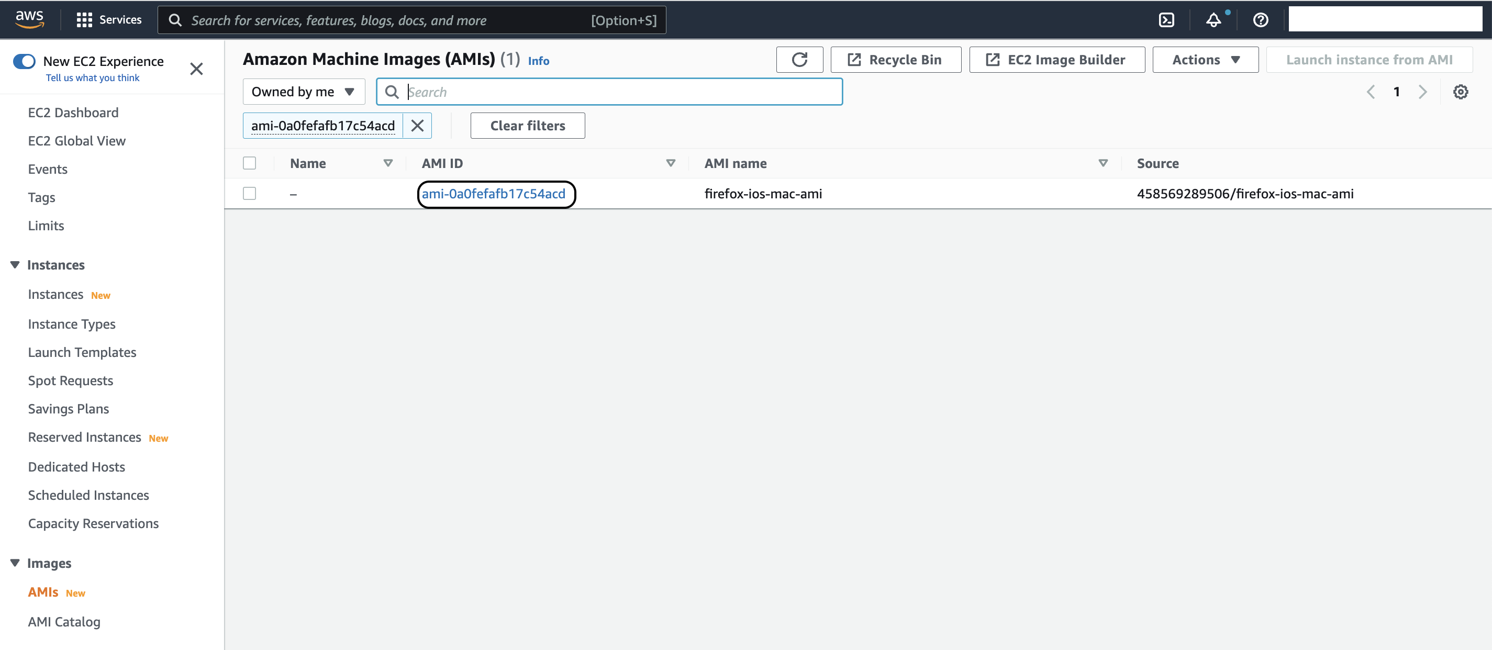
Task: Open Dedicated Hosts
Action: [x=76, y=467]
